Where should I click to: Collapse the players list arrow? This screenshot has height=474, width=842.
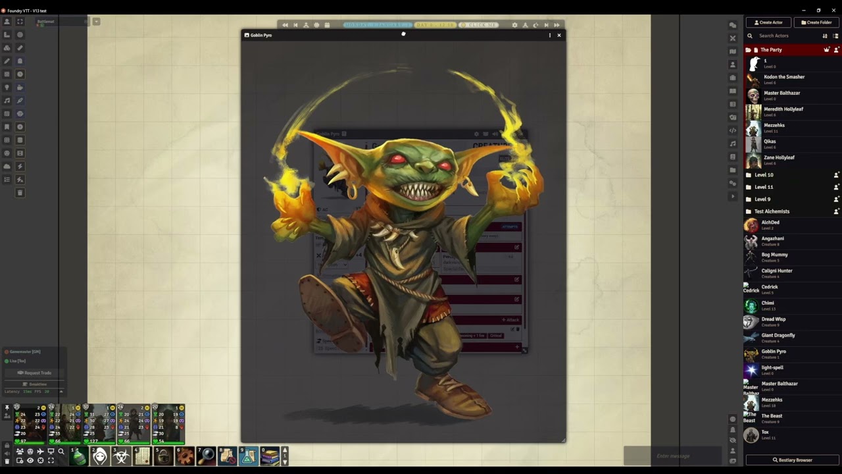61,392
